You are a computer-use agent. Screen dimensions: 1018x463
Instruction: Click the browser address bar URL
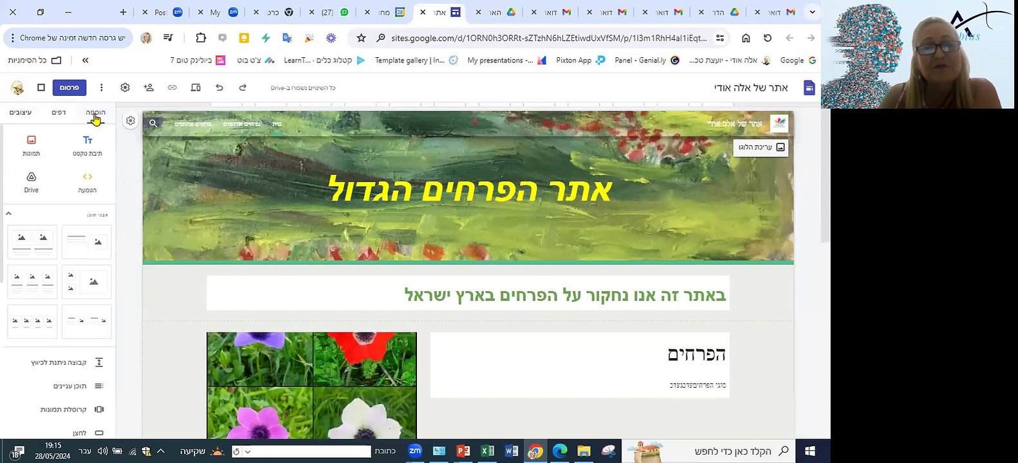pos(549,38)
